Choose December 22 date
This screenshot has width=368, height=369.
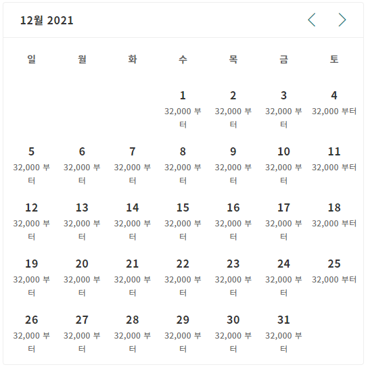(183, 278)
